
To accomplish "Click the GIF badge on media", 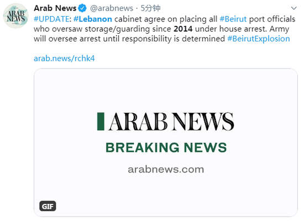I will pyautogui.click(x=48, y=206).
